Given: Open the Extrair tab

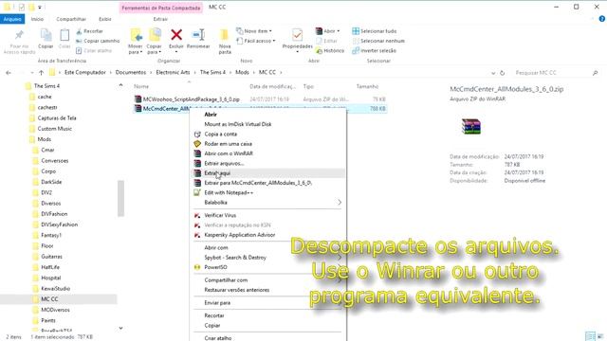Looking at the screenshot, I should [160, 19].
